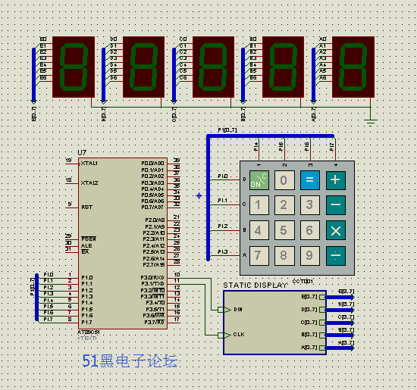Click keypad digit 3 button

click(x=310, y=205)
